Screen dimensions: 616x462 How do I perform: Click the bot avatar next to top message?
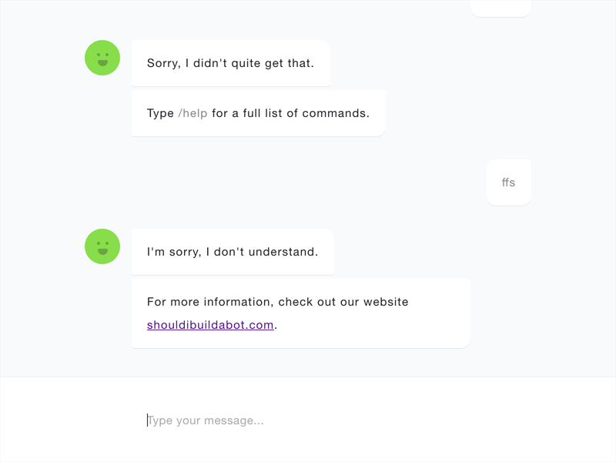coord(102,57)
